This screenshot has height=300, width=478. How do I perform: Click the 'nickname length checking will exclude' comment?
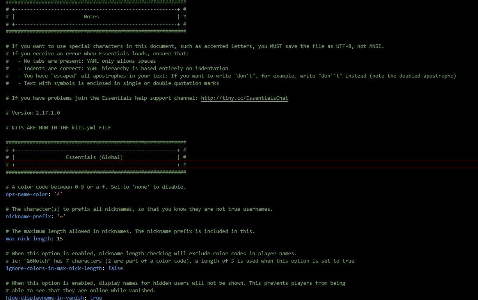(x=151, y=254)
